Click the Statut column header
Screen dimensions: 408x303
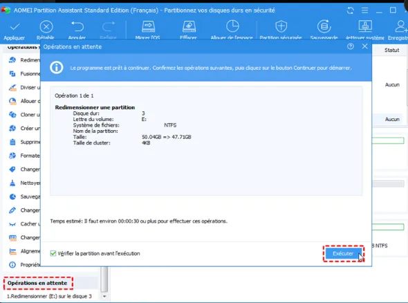[391, 50]
